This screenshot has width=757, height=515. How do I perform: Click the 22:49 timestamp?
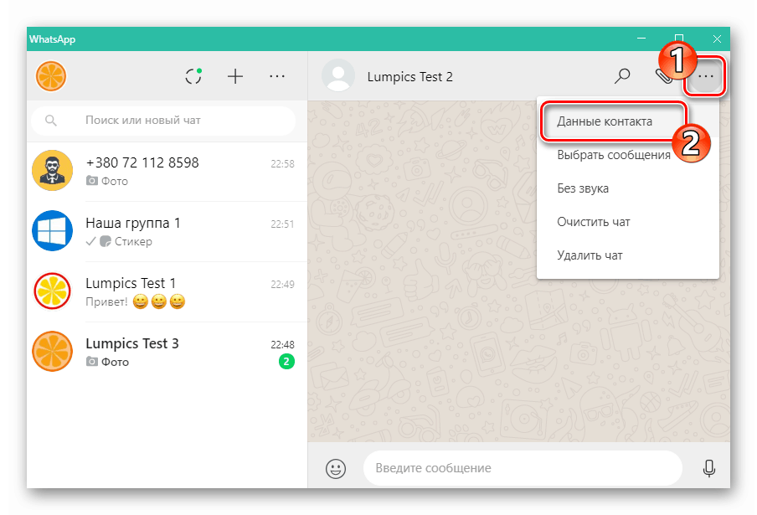pyautogui.click(x=282, y=284)
